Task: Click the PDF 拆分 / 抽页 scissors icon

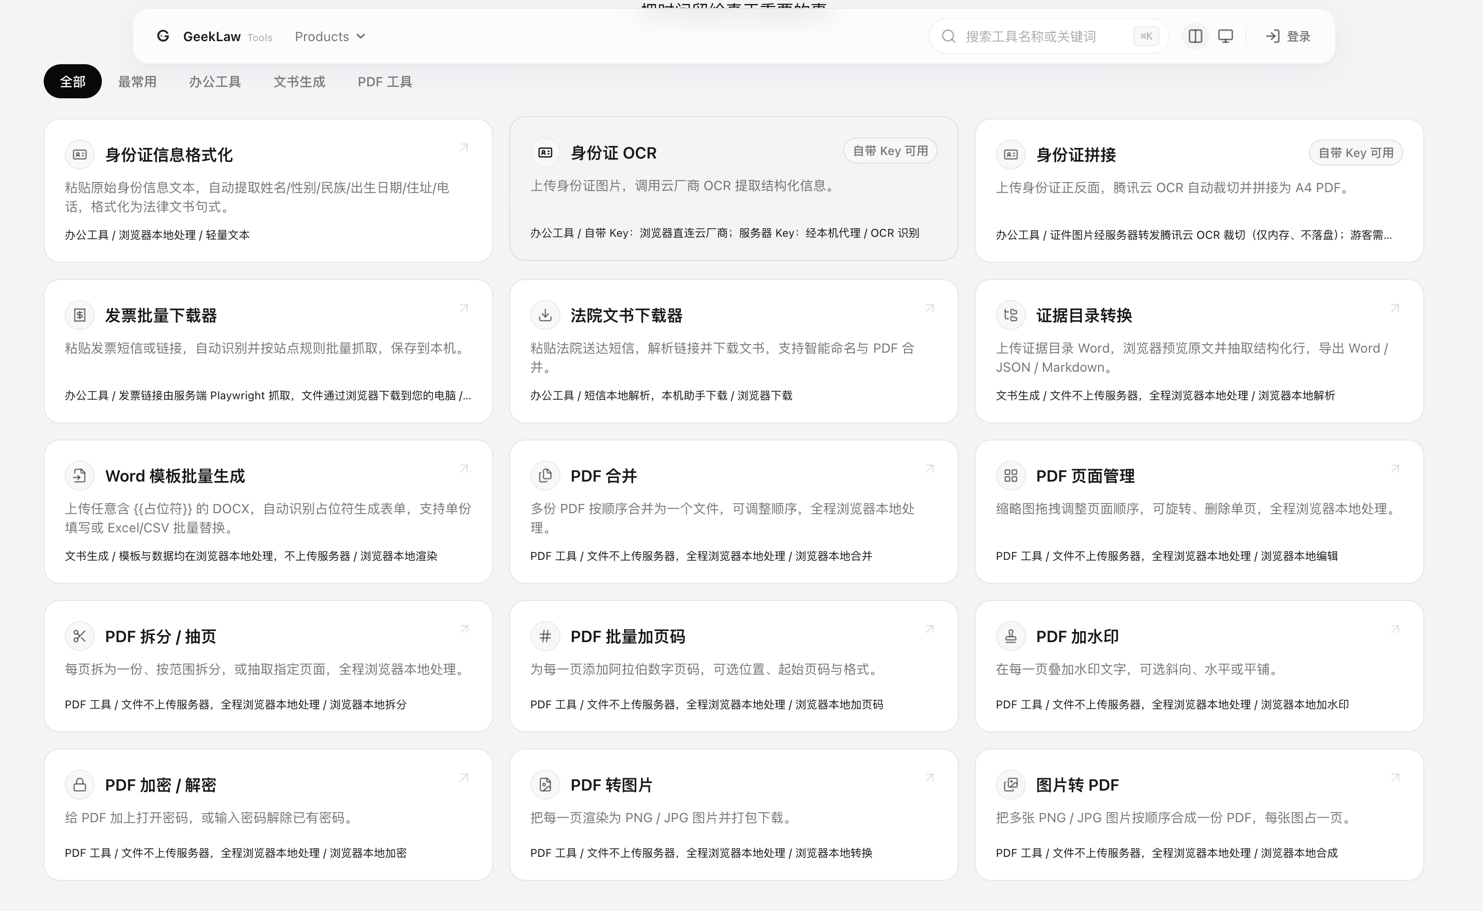Action: [x=80, y=636]
